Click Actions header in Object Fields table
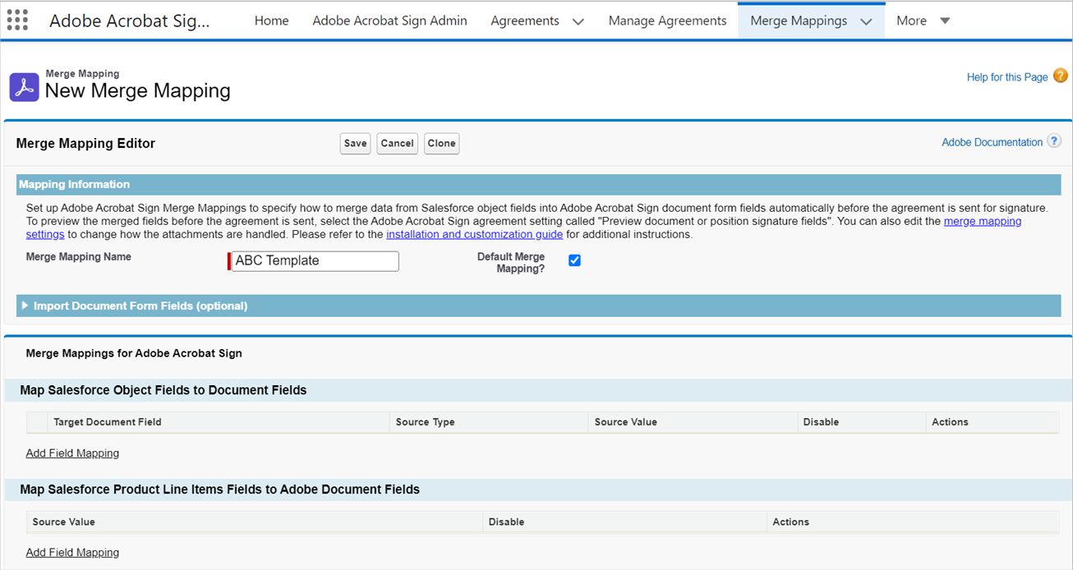Viewport: 1073px width, 570px height. coord(950,421)
